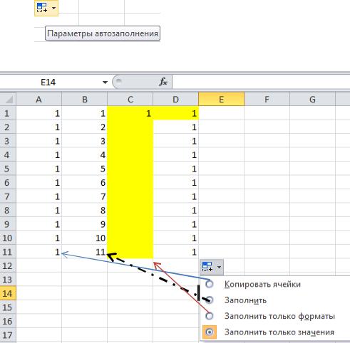The height and width of the screenshot is (343, 350).
Task: Select column C header
Action: [x=130, y=100]
